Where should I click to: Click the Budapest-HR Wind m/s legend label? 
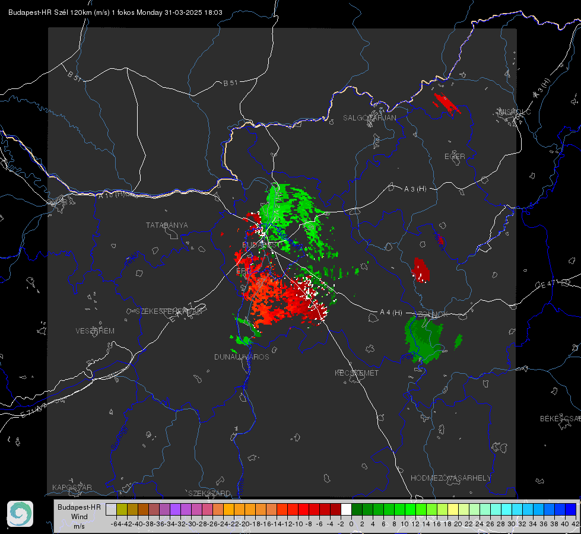pyautogui.click(x=80, y=517)
